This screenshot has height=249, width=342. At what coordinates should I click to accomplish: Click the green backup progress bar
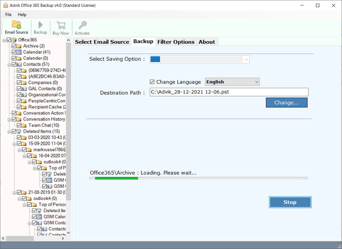(198, 178)
